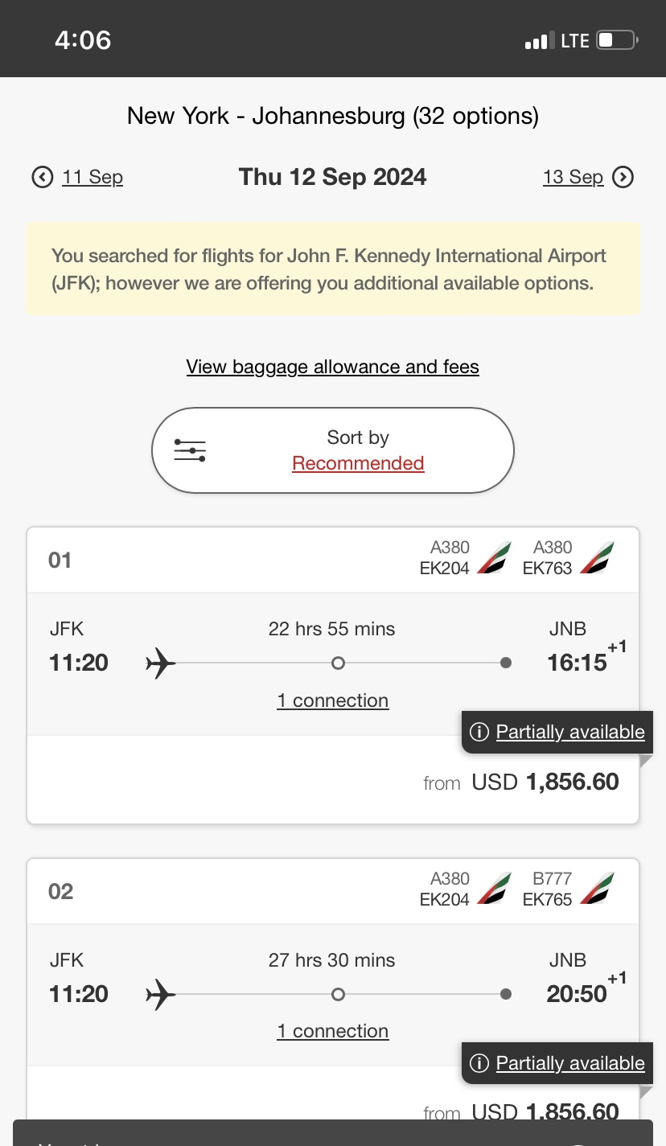The image size is (666, 1146).
Task: Expand 1 connection details for option 02
Action: tap(332, 1031)
